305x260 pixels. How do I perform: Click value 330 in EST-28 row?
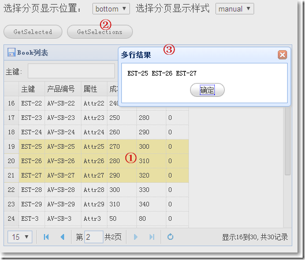click(x=144, y=190)
